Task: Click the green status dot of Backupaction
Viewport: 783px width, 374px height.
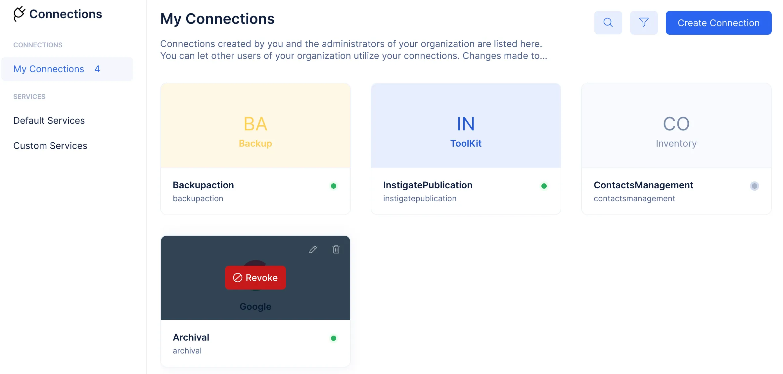Action: click(x=334, y=186)
